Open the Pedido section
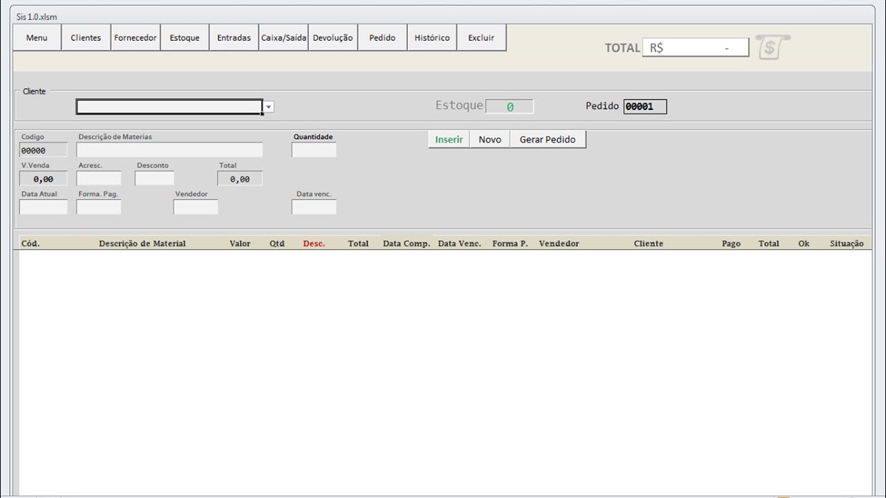This screenshot has height=498, width=886. [x=382, y=38]
